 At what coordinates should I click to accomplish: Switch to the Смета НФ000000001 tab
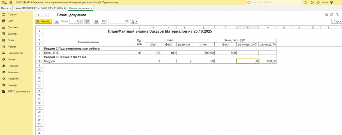pyautogui.click(x=39, y=8)
